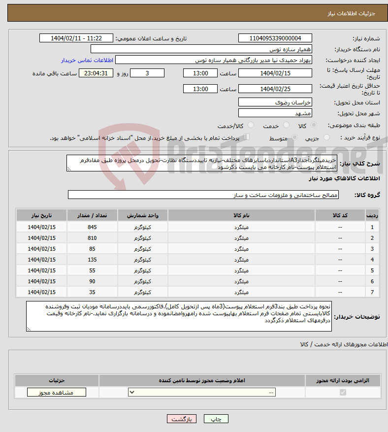Click date 1404/02/15 in row 2

(x=41, y=238)
